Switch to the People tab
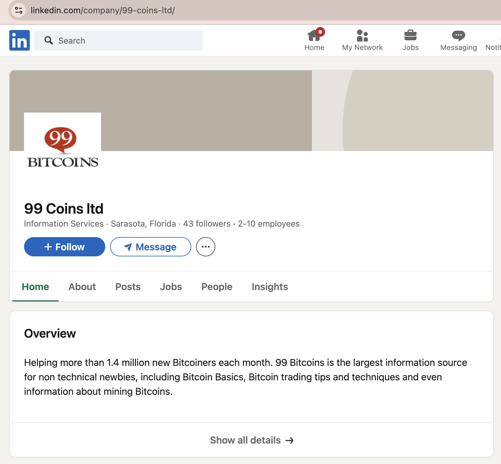 (217, 287)
